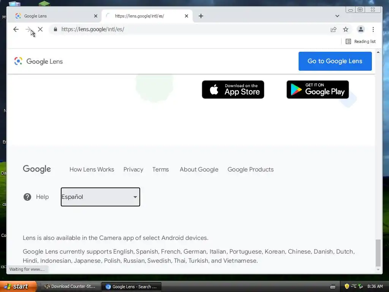Image resolution: width=389 pixels, height=292 pixels.
Task: Click the on-screen keyboard tray icon
Action: 333,287
